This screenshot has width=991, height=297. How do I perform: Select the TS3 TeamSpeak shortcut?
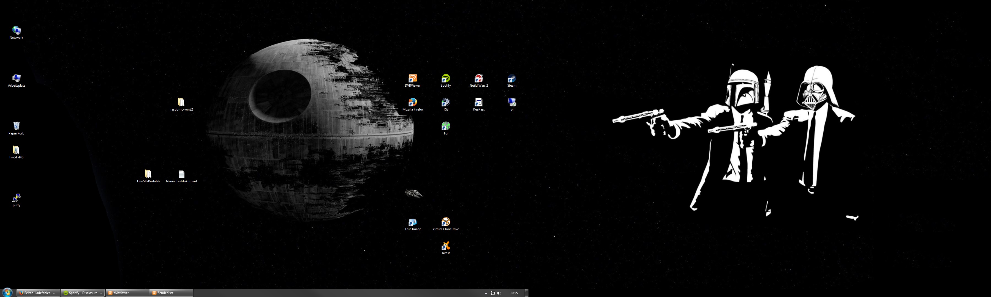pyautogui.click(x=445, y=103)
